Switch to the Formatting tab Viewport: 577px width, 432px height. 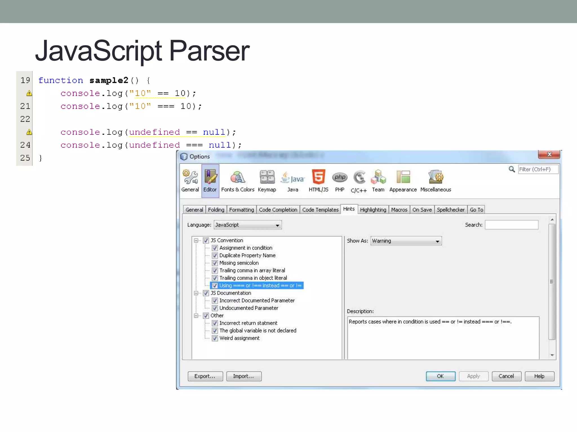241,210
